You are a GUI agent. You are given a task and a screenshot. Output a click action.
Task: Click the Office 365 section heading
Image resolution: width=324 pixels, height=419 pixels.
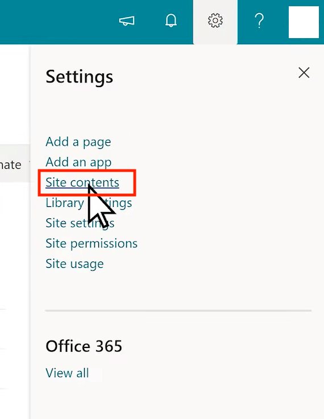tap(84, 346)
